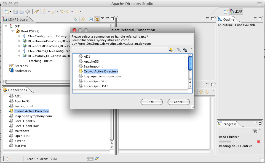The height and width of the screenshot is (163, 265).
Task: Click the Save disk icon in toolbar
Action: pyautogui.click(x=15, y=12)
